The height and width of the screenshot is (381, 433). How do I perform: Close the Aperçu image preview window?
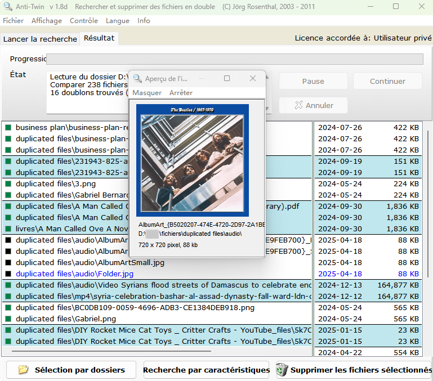(253, 78)
